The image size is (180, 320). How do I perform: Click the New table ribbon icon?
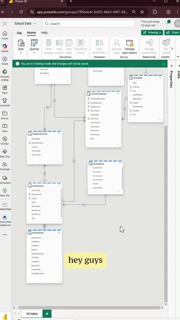tap(69, 47)
